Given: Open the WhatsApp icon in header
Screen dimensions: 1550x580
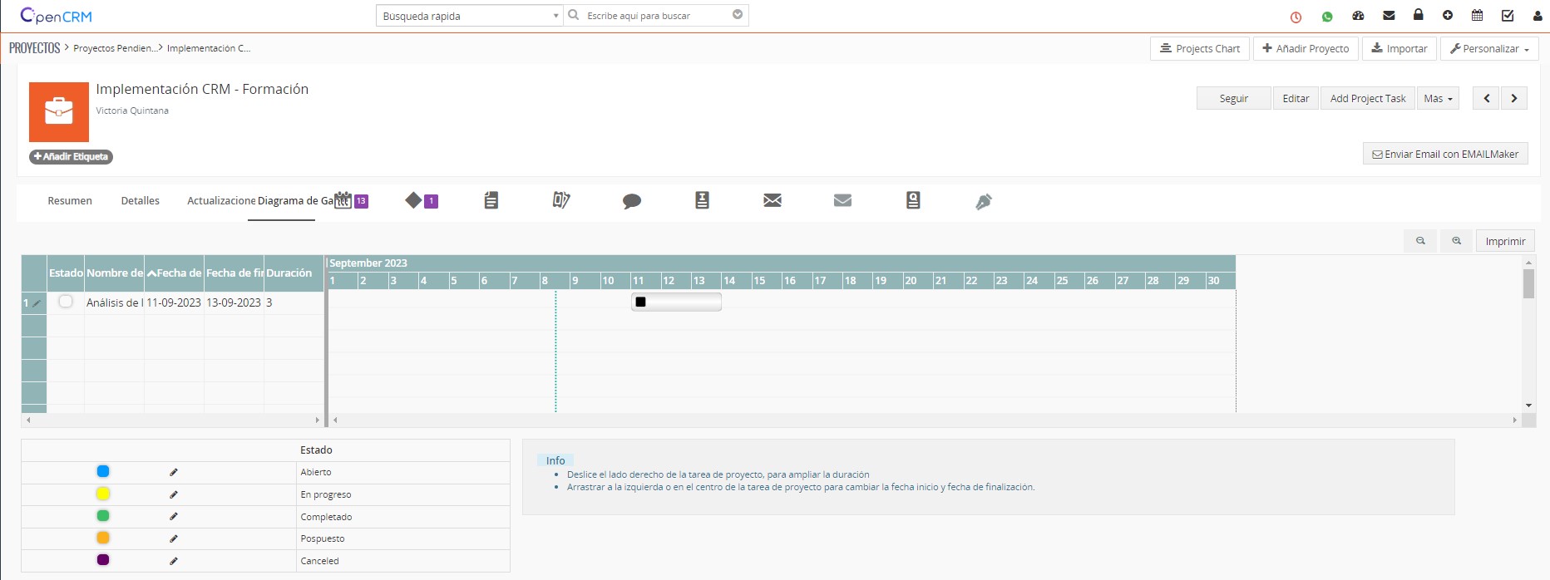Looking at the screenshot, I should coord(1327,17).
